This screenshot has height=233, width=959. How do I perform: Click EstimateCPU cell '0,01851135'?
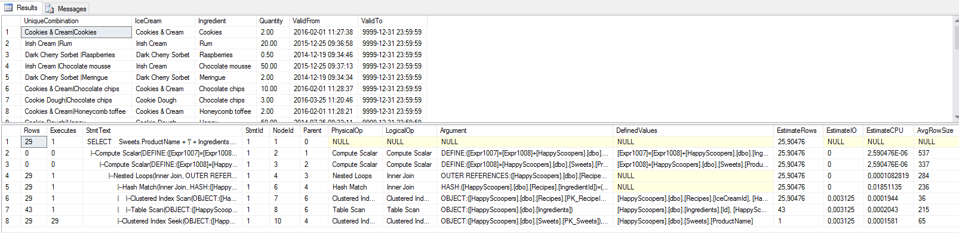889,187
